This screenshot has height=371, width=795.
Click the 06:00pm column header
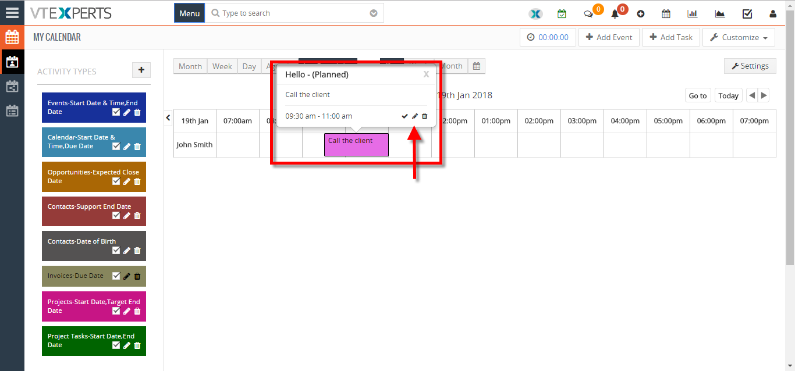click(x=711, y=121)
